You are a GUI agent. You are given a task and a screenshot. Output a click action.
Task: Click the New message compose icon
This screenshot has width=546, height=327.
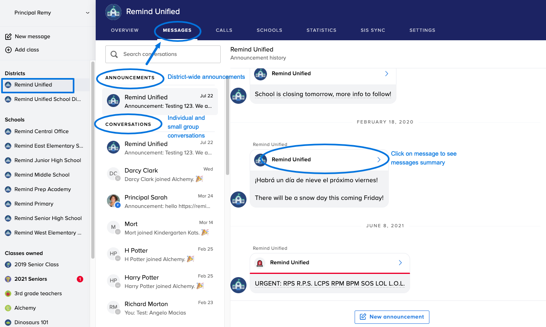tap(8, 37)
